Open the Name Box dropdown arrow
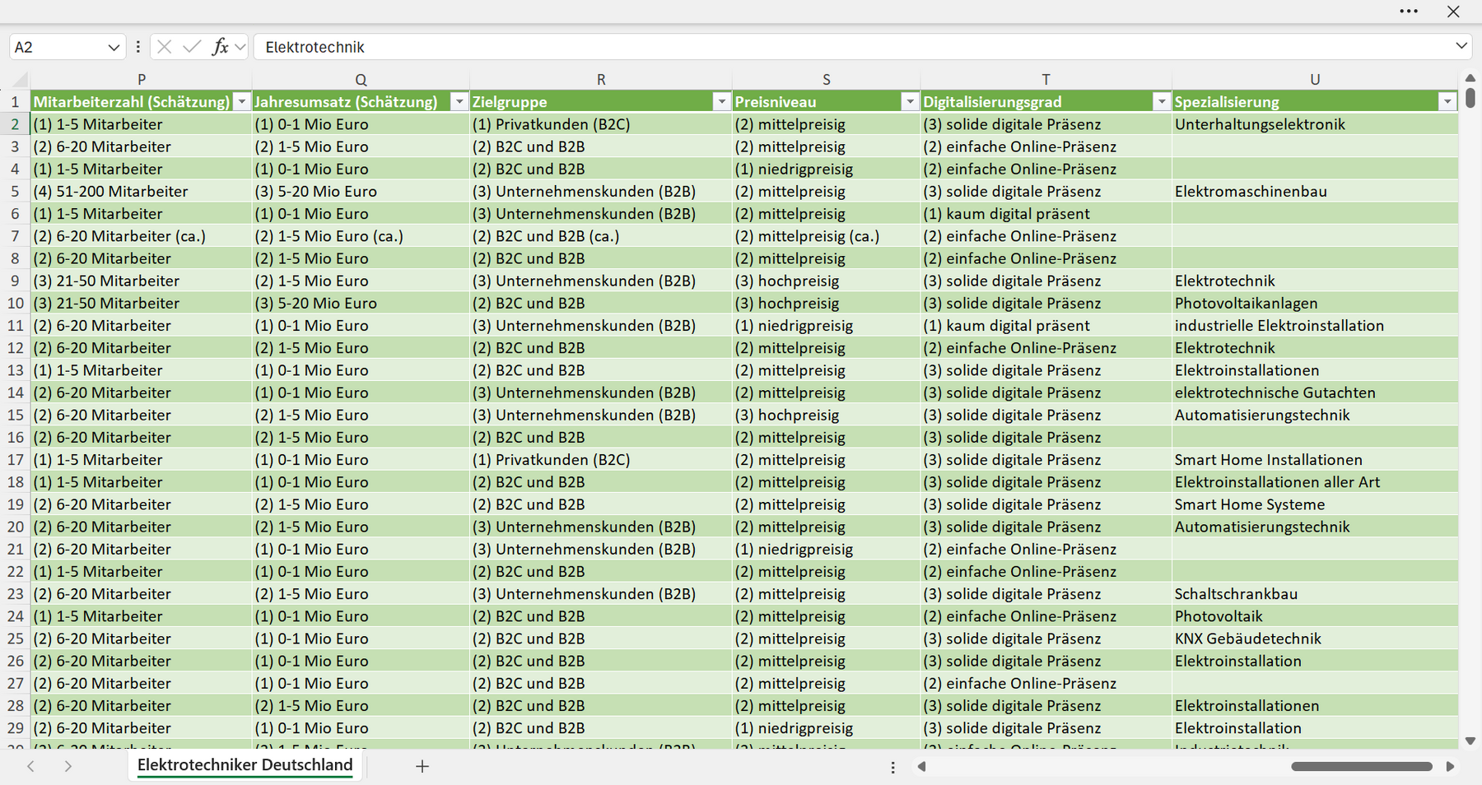1482x785 pixels. (x=114, y=48)
